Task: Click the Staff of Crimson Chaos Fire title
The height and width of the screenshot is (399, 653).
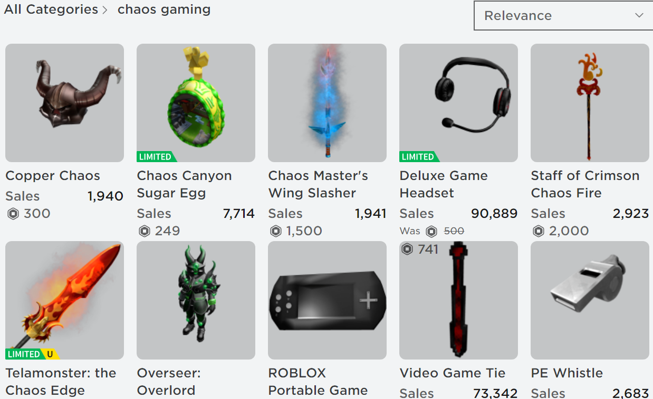Action: click(585, 184)
